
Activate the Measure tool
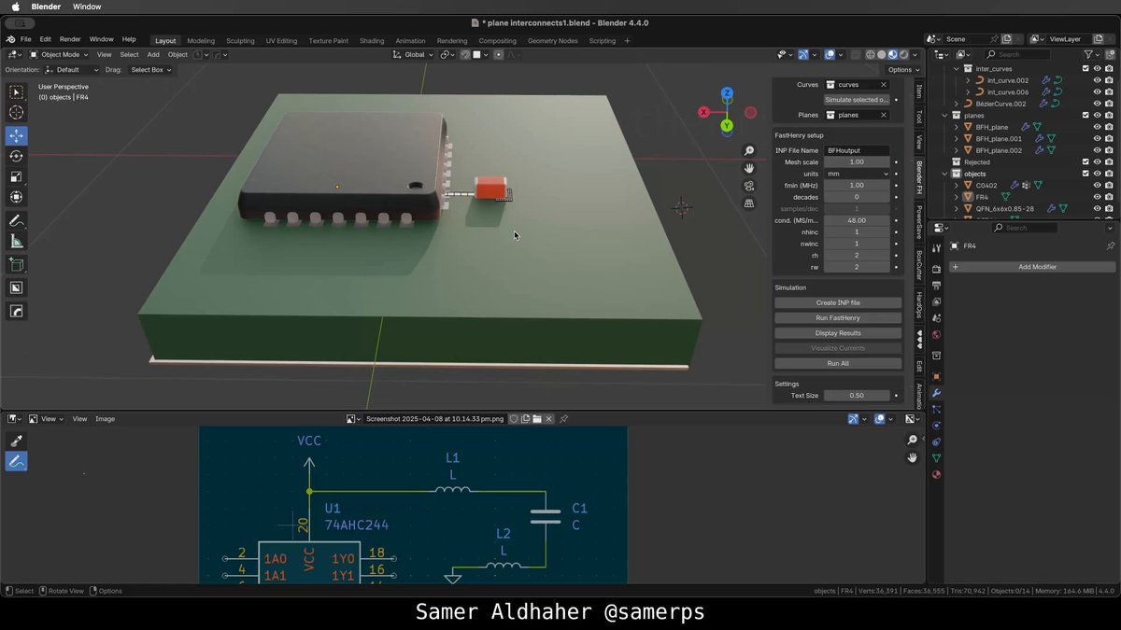(16, 241)
